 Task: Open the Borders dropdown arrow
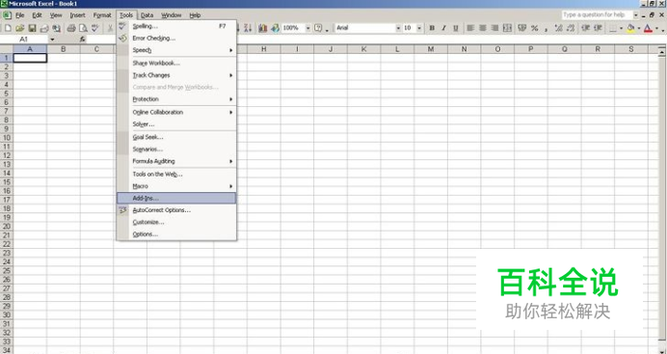tap(621, 28)
